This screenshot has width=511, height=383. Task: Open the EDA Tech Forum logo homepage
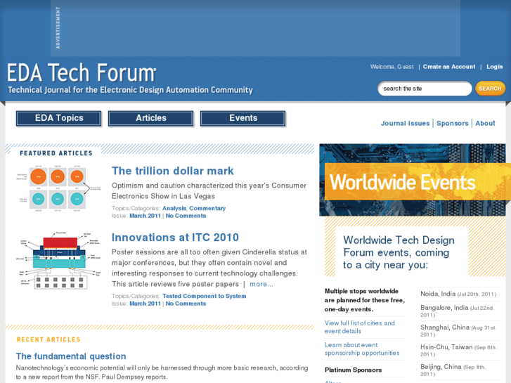(82, 72)
